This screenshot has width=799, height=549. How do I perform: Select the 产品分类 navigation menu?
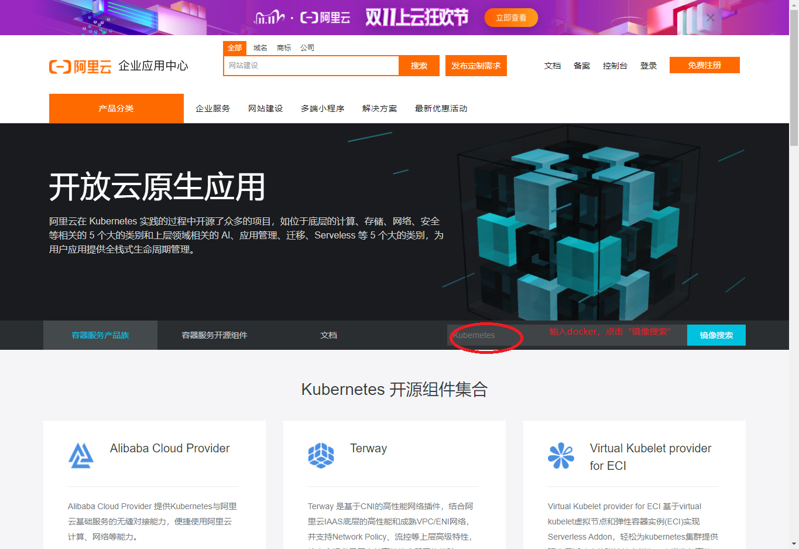pos(116,108)
